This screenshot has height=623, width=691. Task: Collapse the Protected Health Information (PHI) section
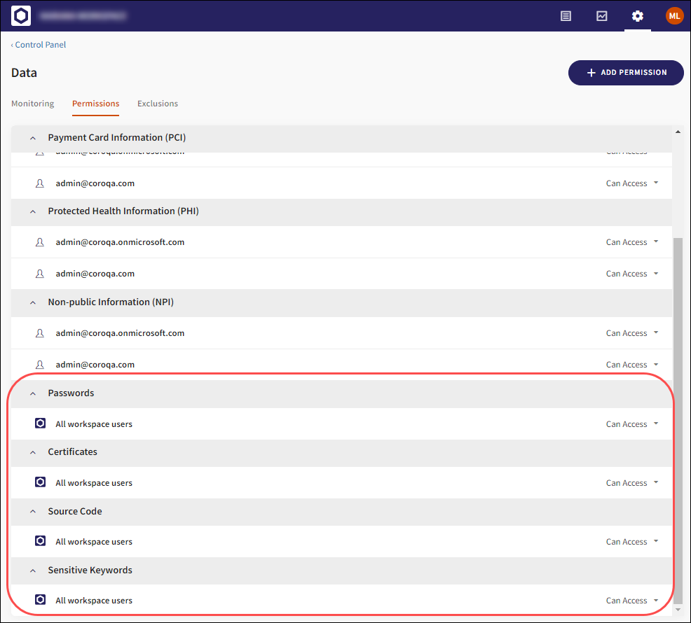click(x=33, y=211)
